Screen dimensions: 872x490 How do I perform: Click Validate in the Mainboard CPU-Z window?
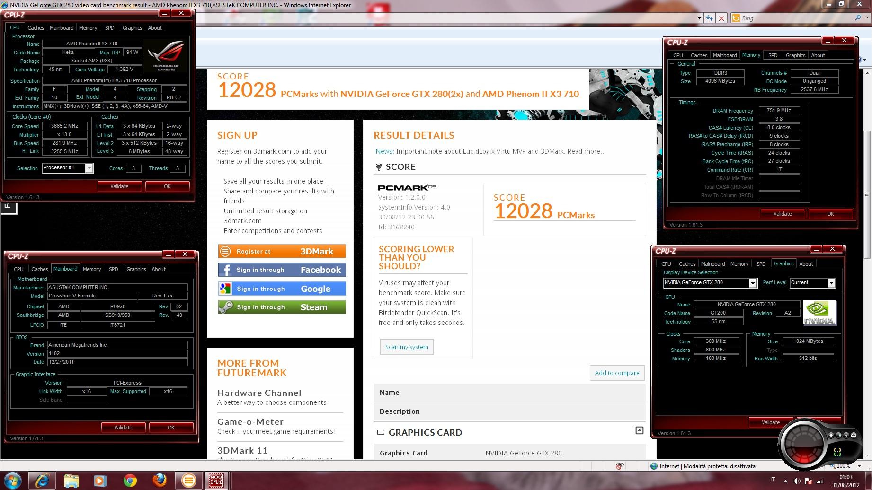123,428
